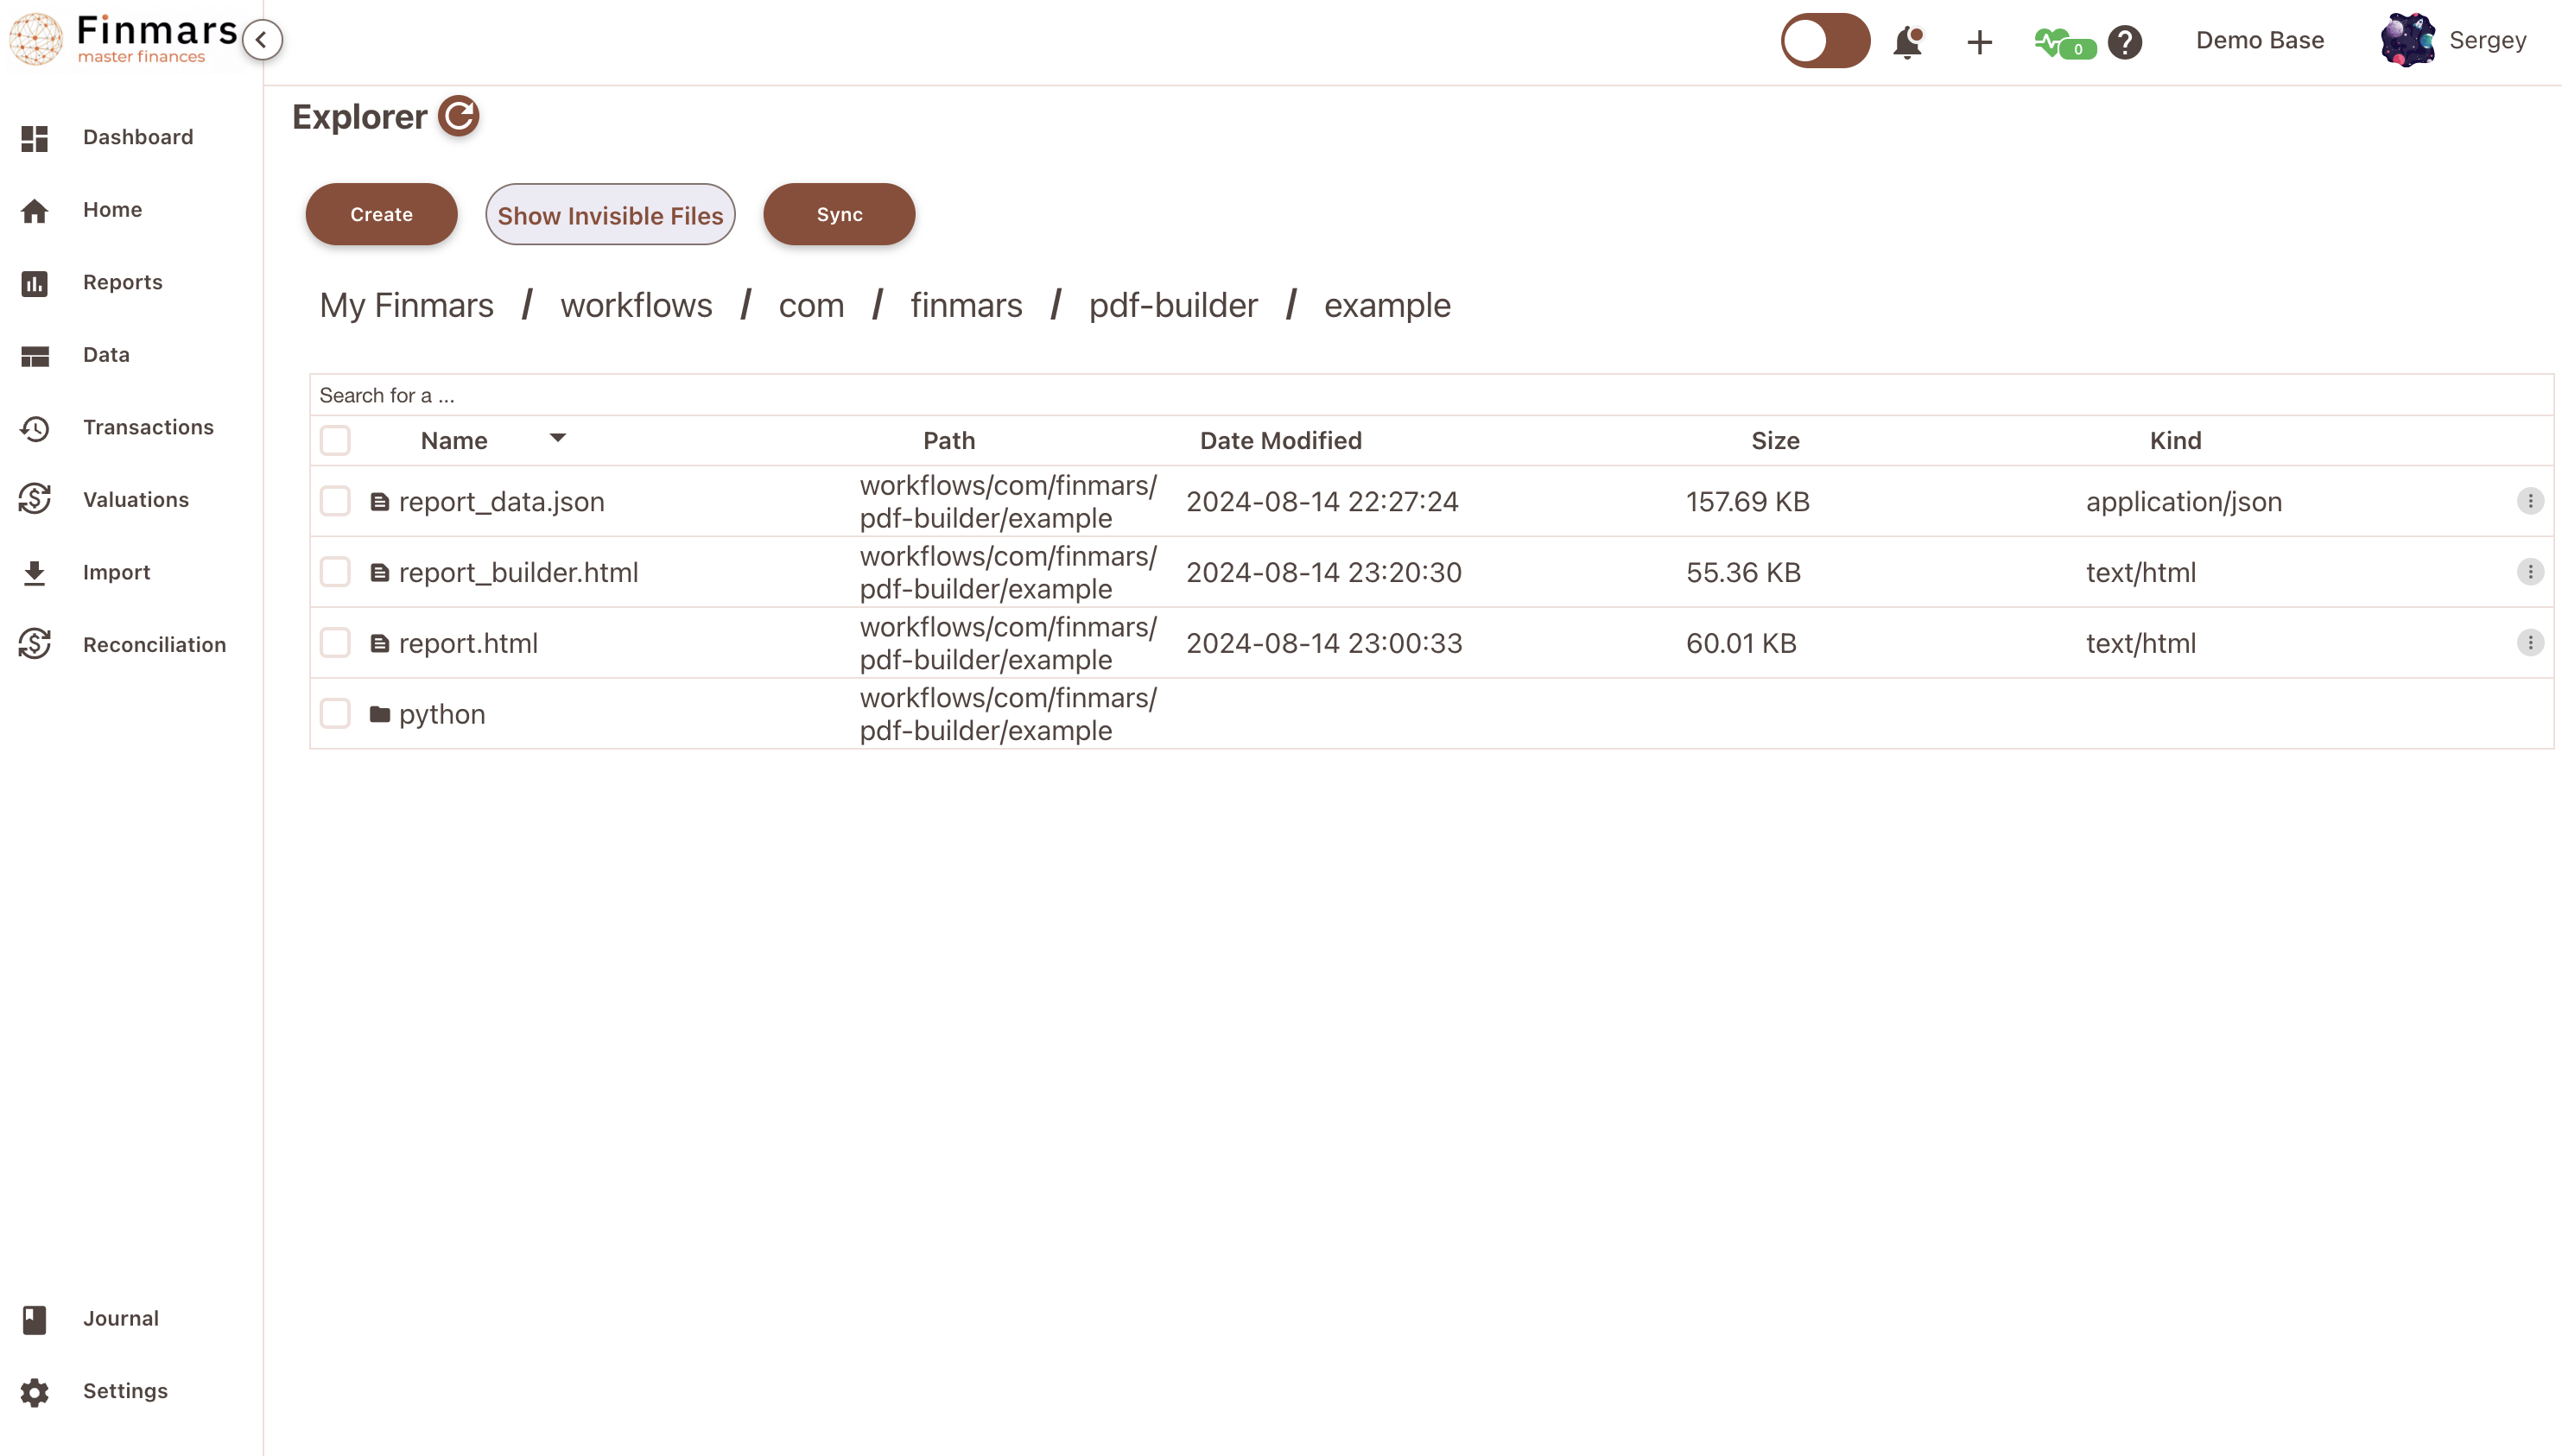
Task: Click date 2024-08-14 23:20:30
Action: [1323, 573]
